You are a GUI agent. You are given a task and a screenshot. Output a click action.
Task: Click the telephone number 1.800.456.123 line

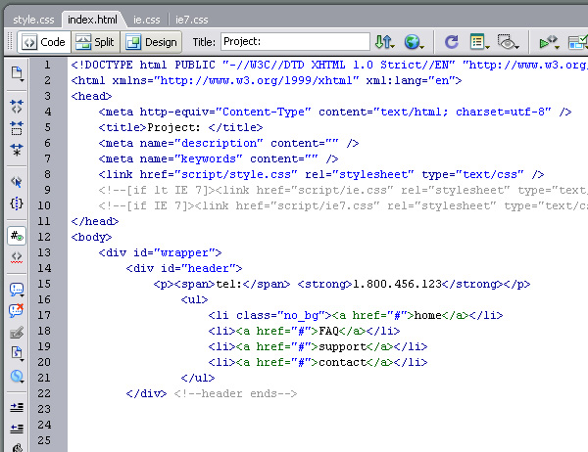(x=342, y=285)
